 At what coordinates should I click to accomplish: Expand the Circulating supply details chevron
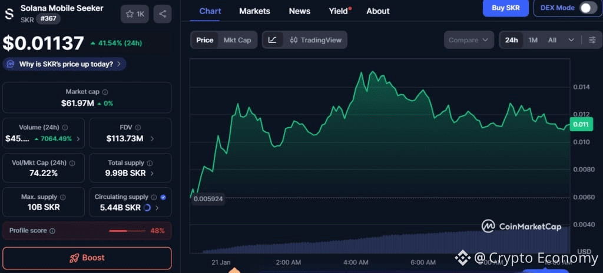(157, 208)
